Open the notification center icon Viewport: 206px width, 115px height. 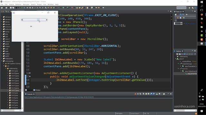(202, 111)
